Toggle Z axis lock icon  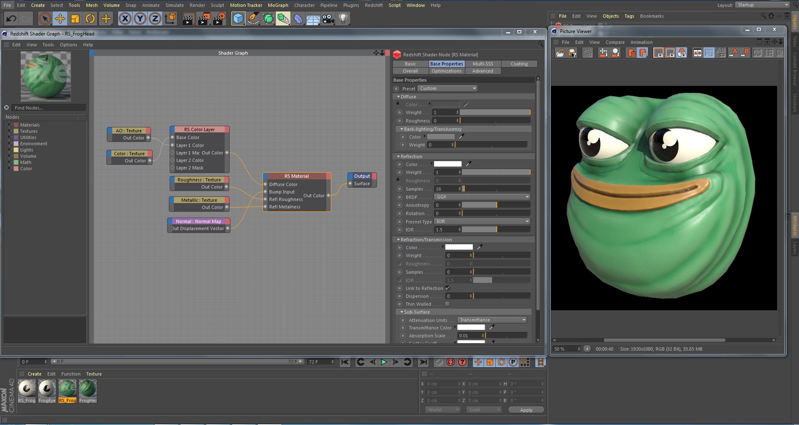pyautogui.click(x=155, y=19)
